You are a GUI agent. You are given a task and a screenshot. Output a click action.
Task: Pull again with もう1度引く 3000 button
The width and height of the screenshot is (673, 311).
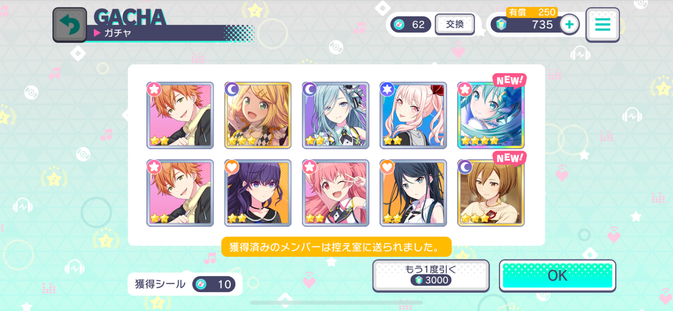tap(431, 276)
